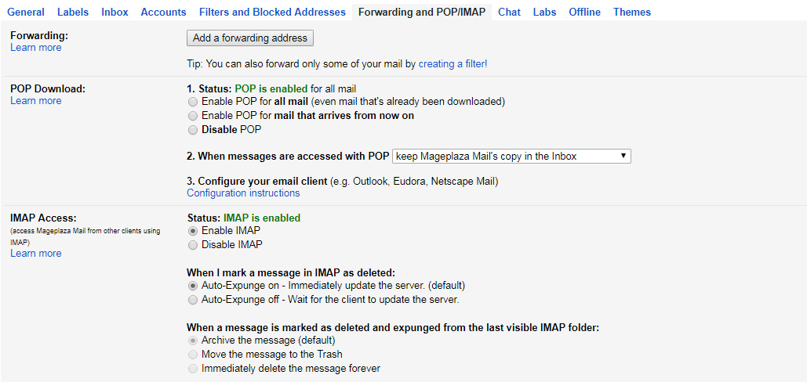807x382 pixels.
Task: Click Learn more under Forwarding
Action: click(x=35, y=48)
